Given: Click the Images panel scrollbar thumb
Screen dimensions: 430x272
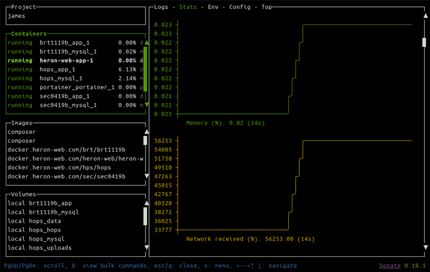Looking at the screenshot, I should click(x=145, y=140).
